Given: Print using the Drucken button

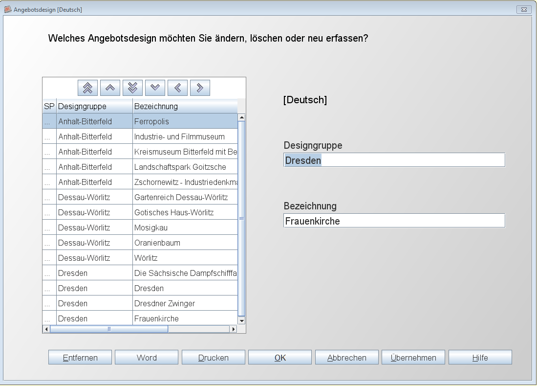Looking at the screenshot, I should pos(214,358).
